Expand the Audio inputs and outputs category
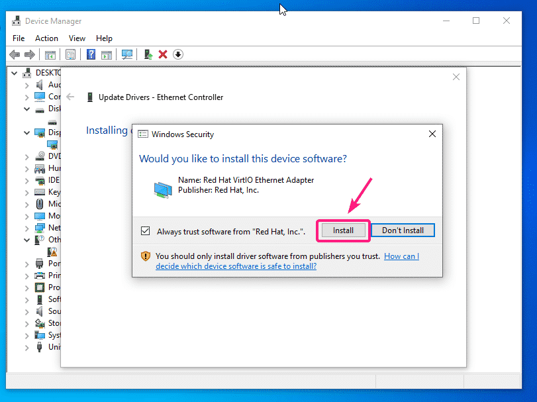Image resolution: width=537 pixels, height=402 pixels. [26, 85]
